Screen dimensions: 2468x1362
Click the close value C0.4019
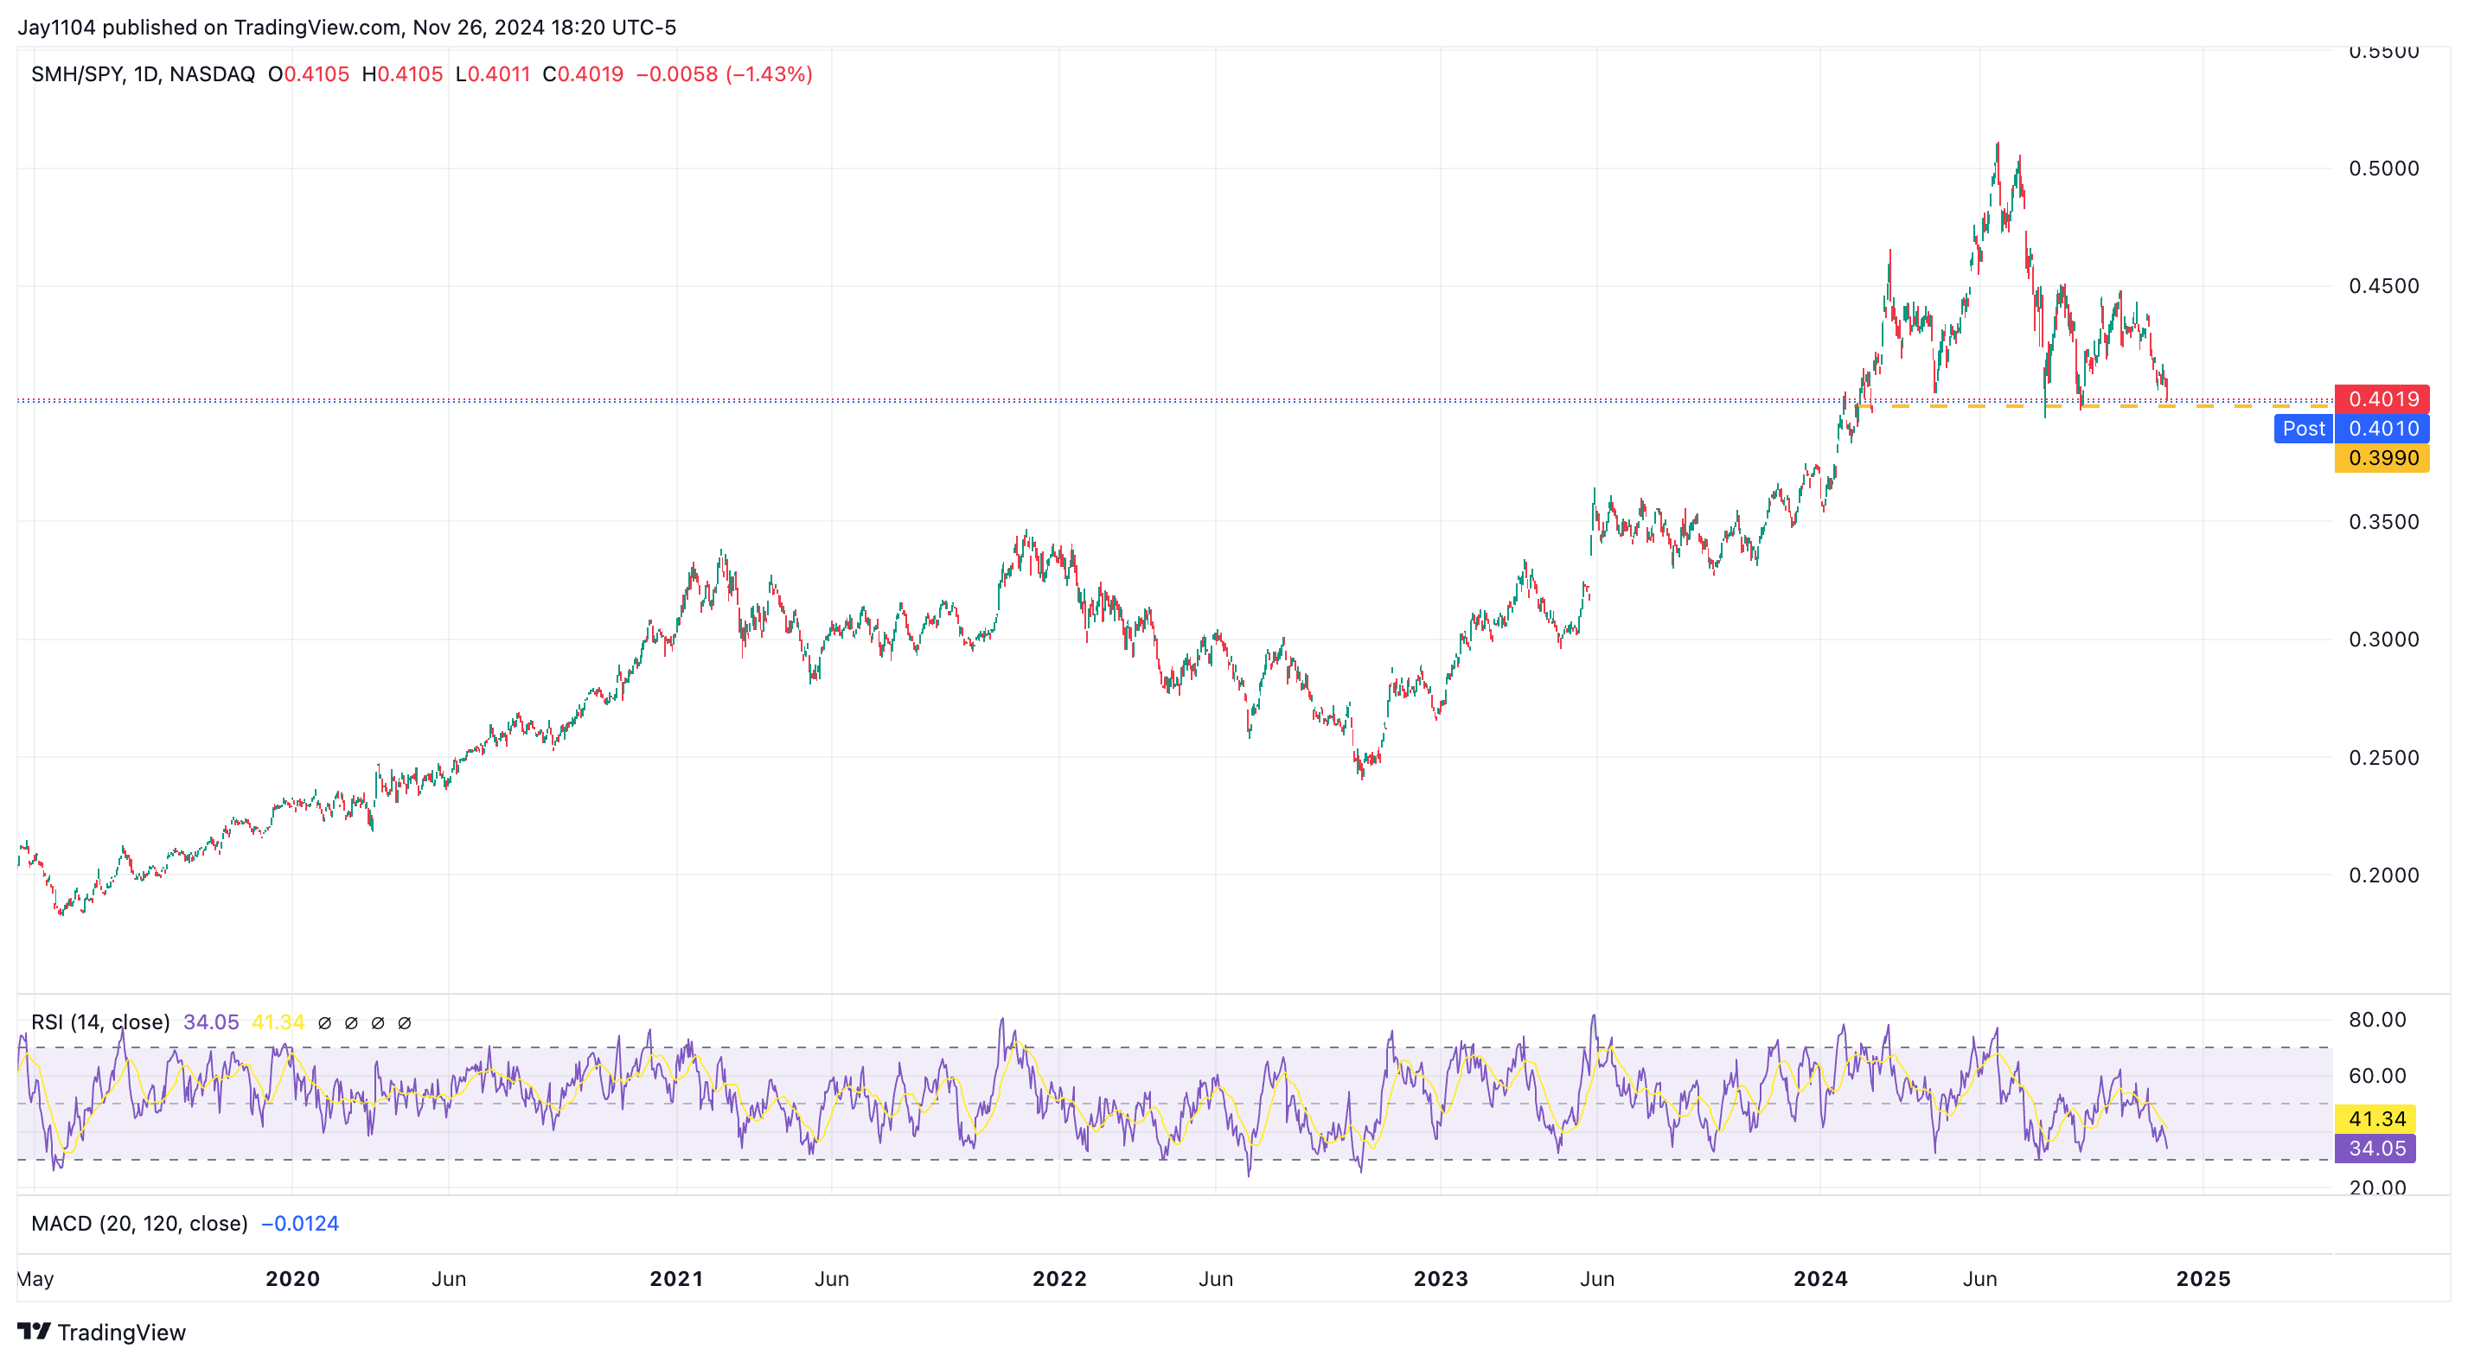(x=583, y=73)
